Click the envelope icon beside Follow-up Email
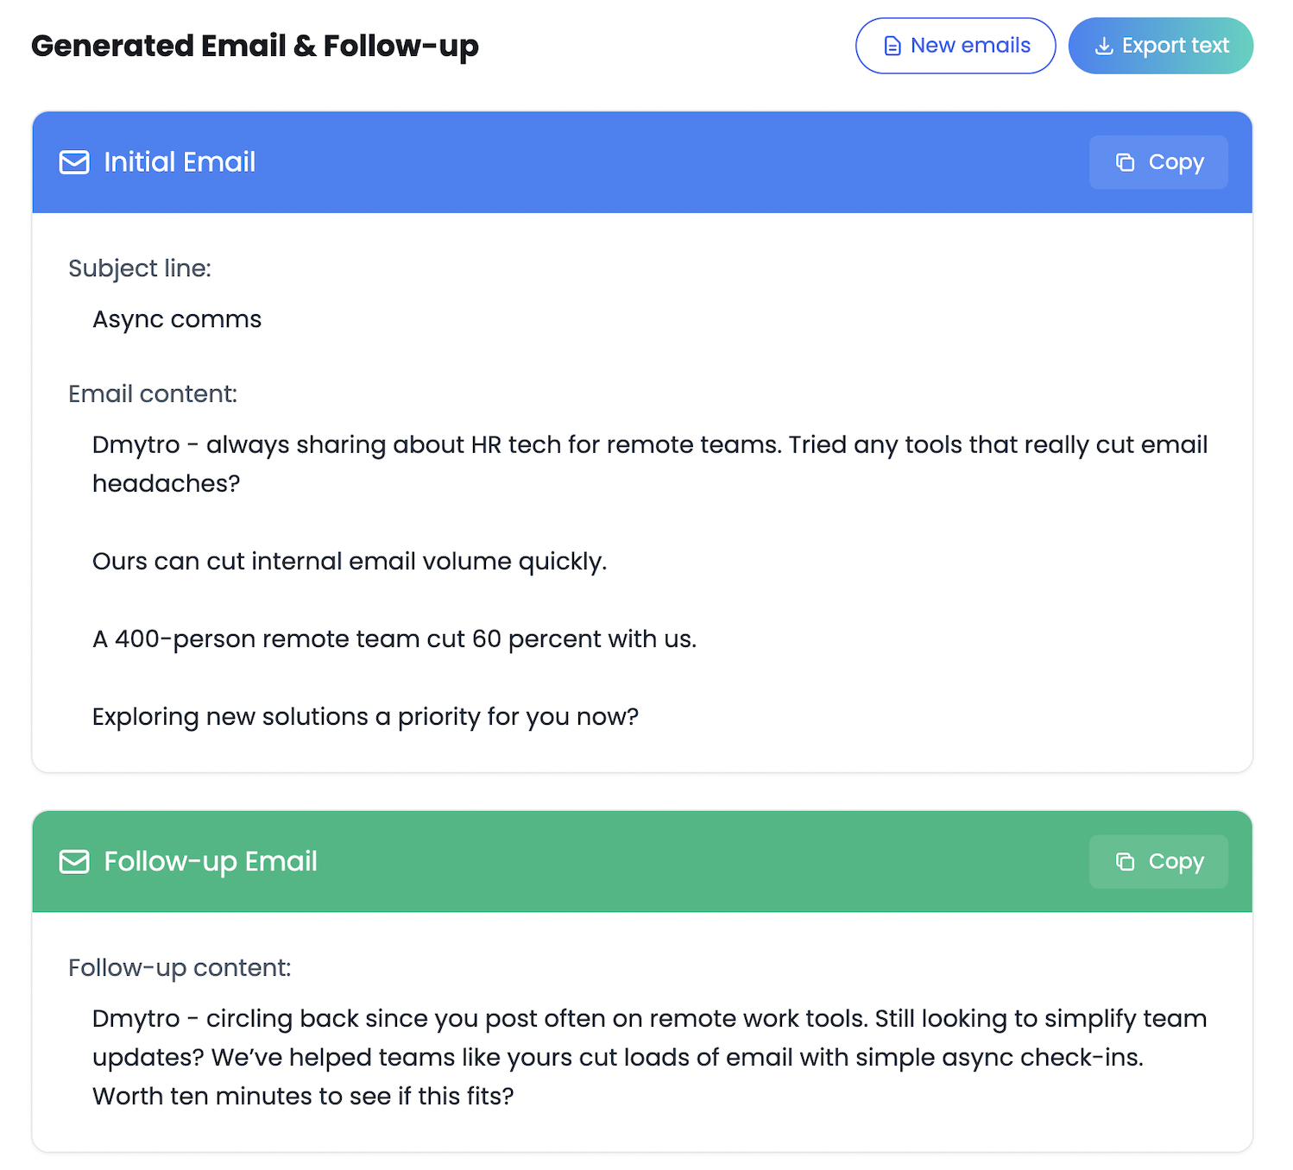Image resolution: width=1293 pixels, height=1170 pixels. click(74, 861)
